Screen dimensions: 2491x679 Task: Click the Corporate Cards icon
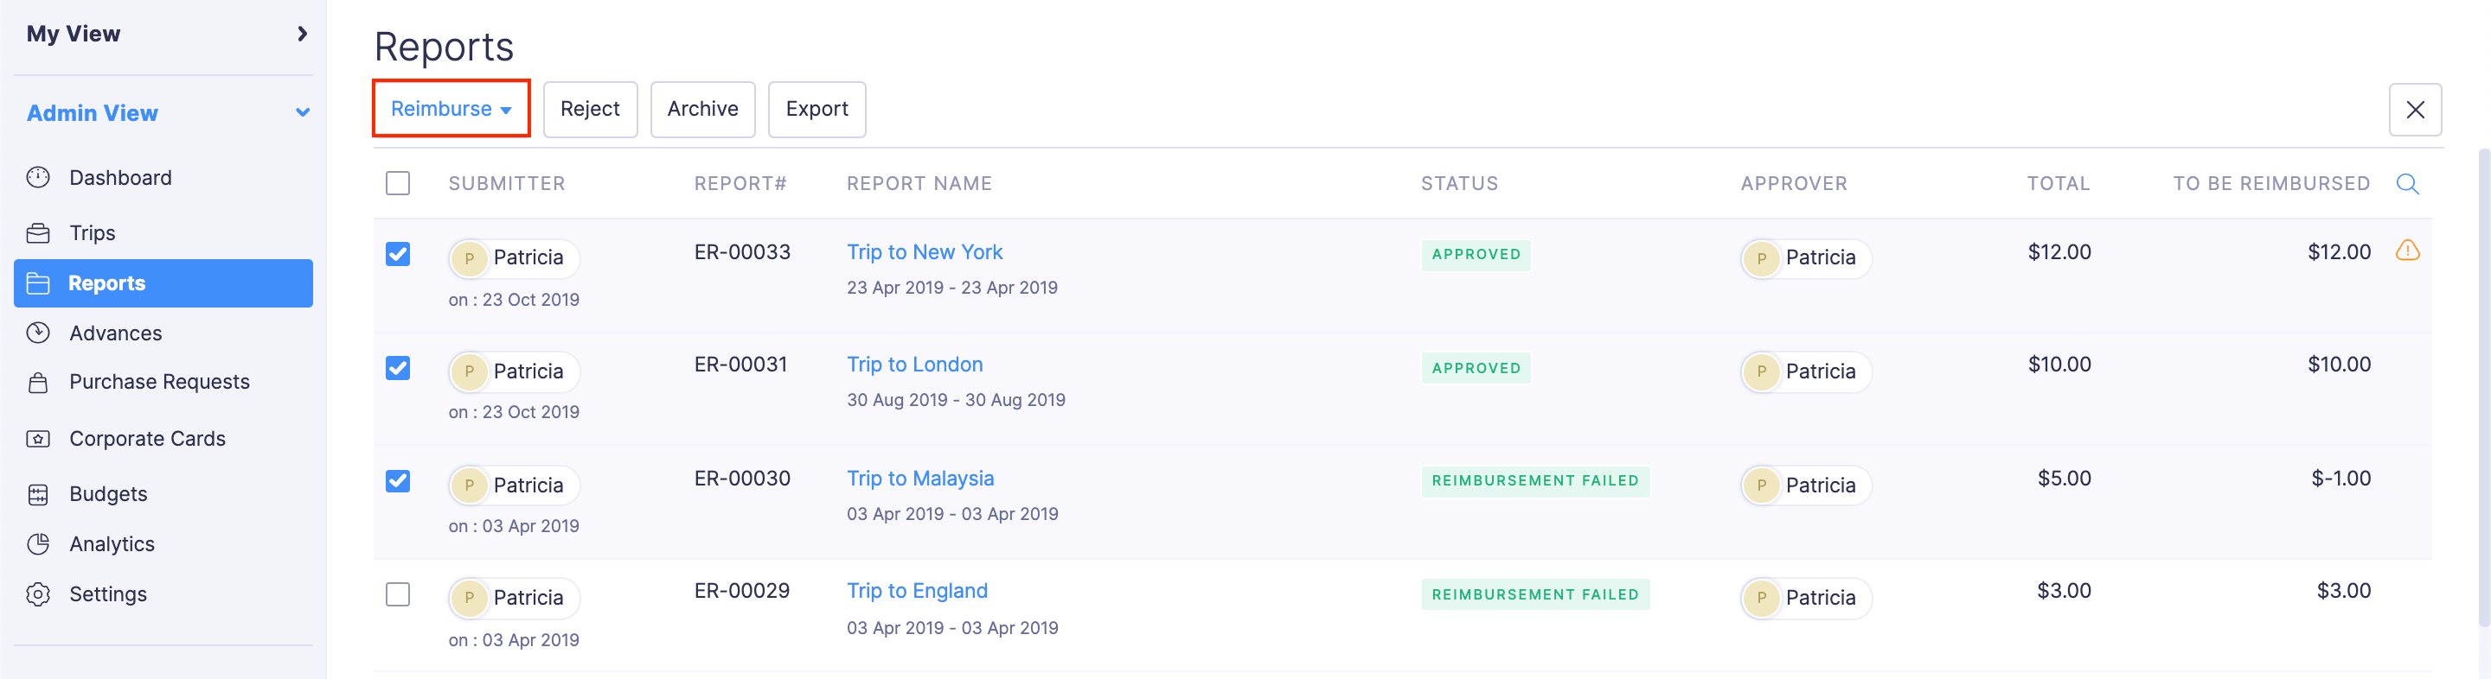38,439
